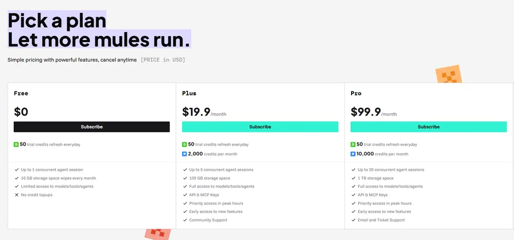Click the X icon next to No credit topups
This screenshot has width=514, height=240.
click(x=16, y=195)
